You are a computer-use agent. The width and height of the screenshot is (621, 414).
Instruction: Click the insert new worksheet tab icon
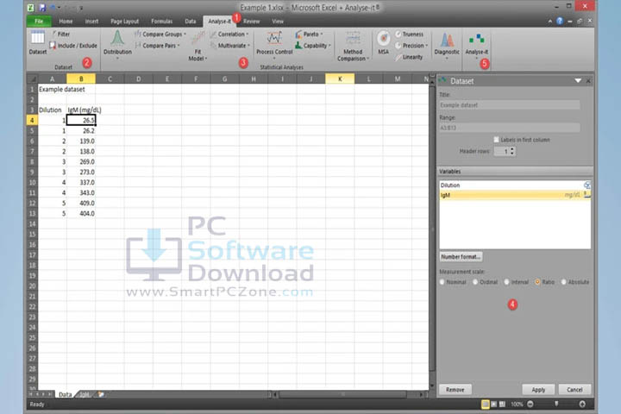coord(101,394)
